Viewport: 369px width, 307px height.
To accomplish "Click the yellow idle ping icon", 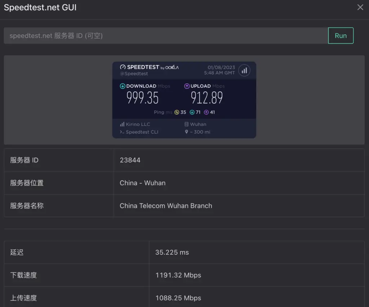I will 177,112.
